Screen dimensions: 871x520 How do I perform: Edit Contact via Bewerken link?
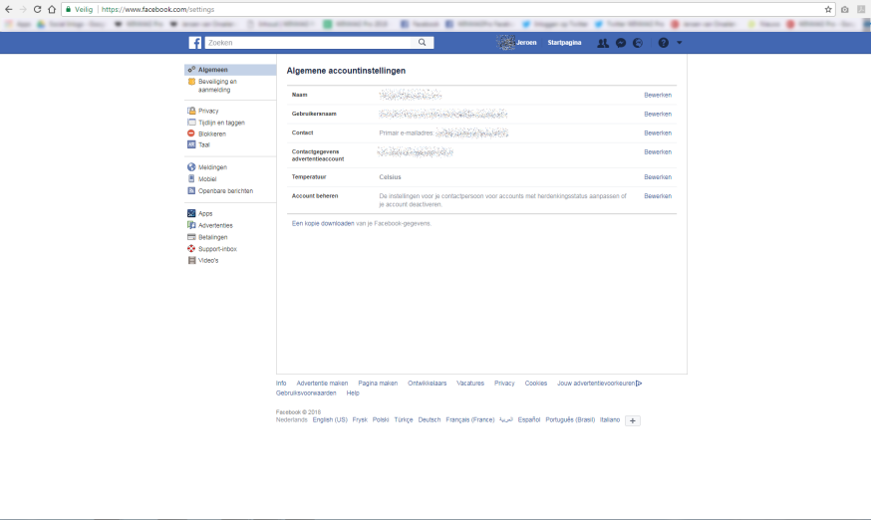[658, 132]
